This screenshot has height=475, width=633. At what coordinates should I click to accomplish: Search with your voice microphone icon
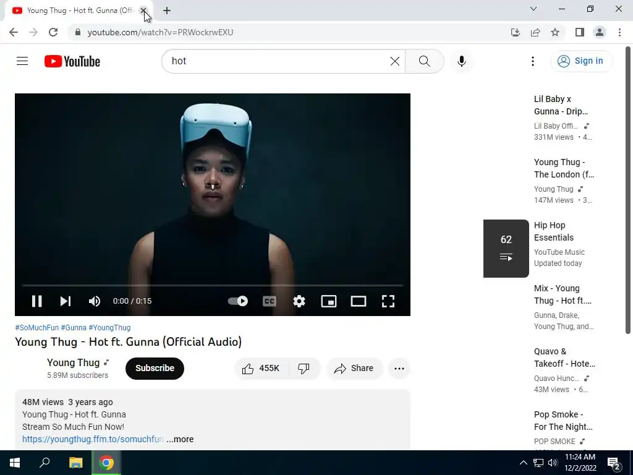click(462, 61)
